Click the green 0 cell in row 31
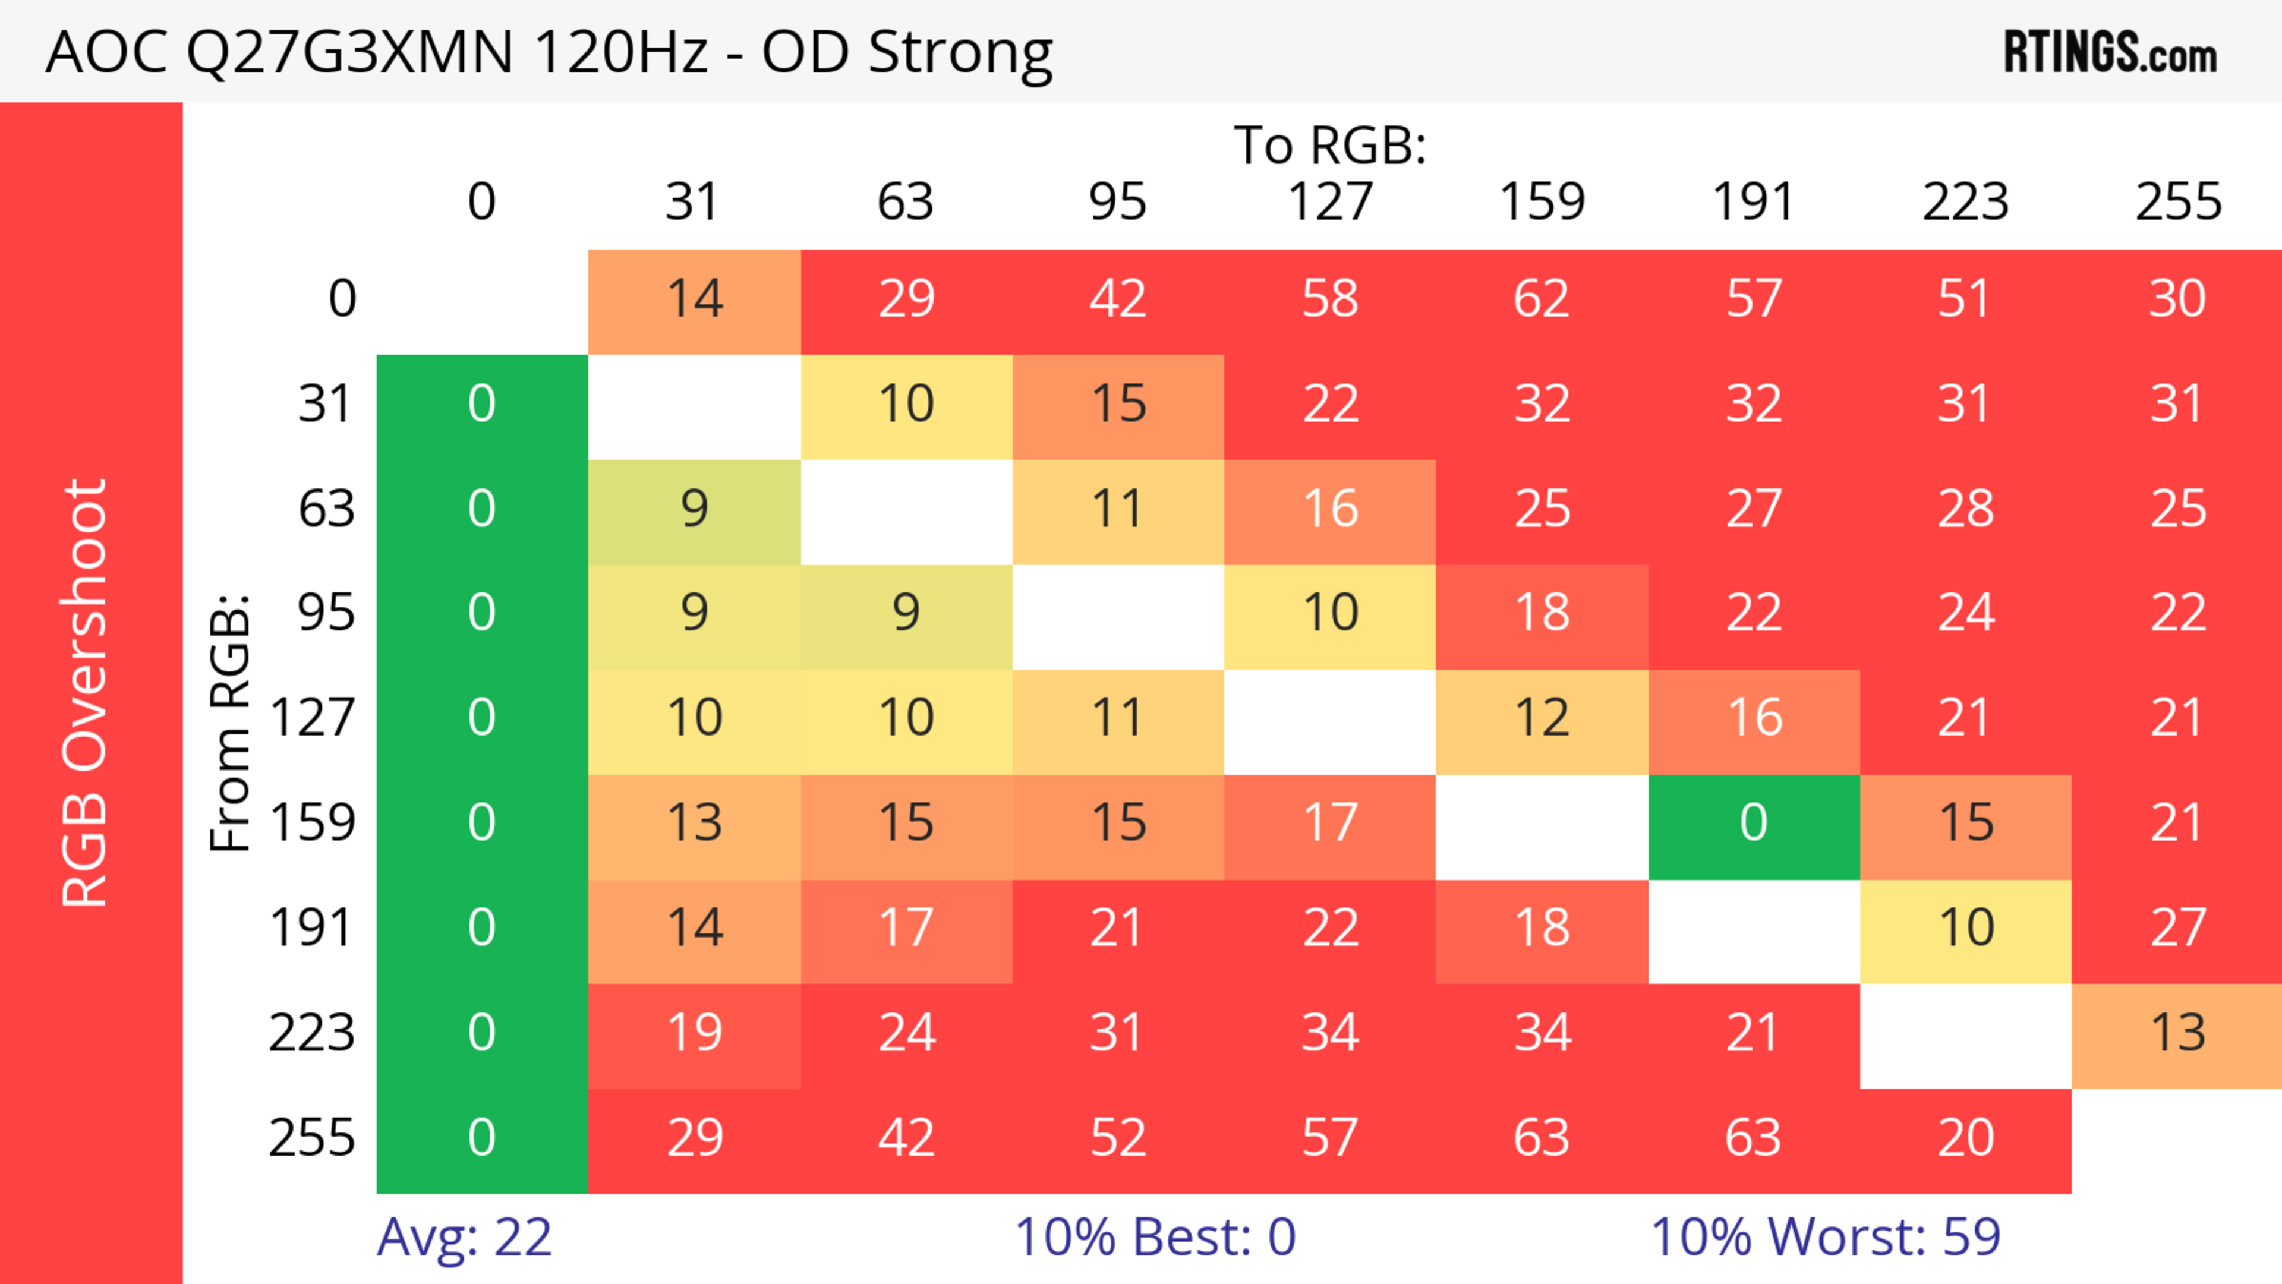 pos(482,405)
